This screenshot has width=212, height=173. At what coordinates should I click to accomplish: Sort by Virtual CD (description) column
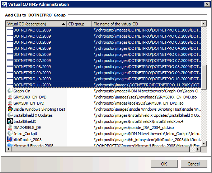[x=36, y=24]
